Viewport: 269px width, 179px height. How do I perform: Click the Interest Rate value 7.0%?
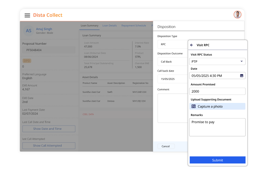pos(138,47)
